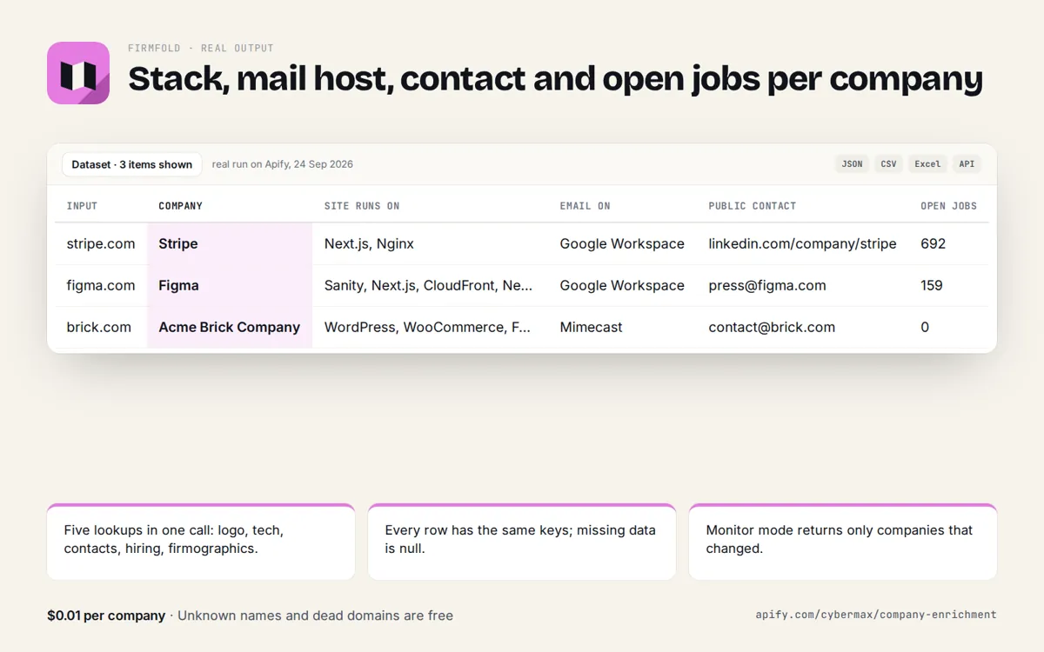Click the Five lookups in one call card
The width and height of the screenshot is (1044, 652).
click(201, 542)
